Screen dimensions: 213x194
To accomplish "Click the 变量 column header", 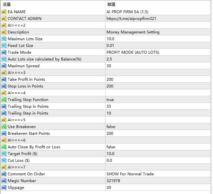I will (7, 5).
